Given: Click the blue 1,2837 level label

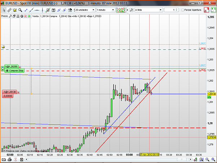Looking at the screenshot, I should tap(202, 44).
